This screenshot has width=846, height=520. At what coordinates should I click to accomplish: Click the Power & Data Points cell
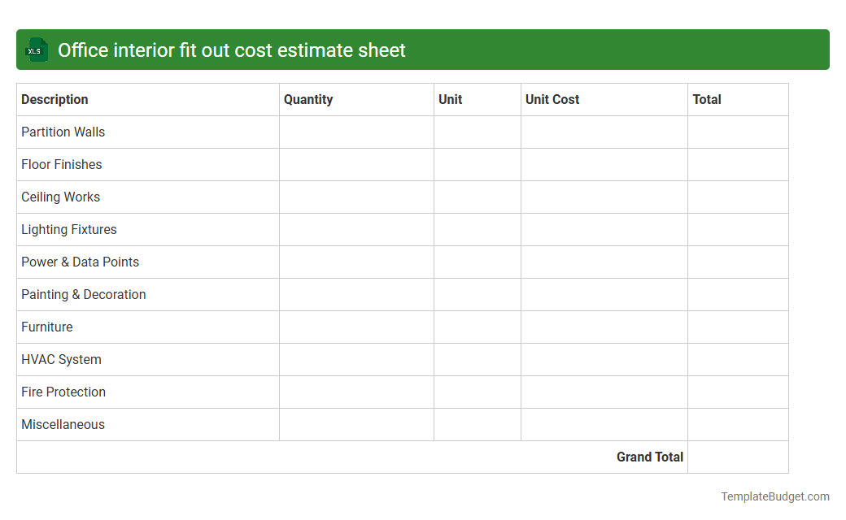(80, 262)
